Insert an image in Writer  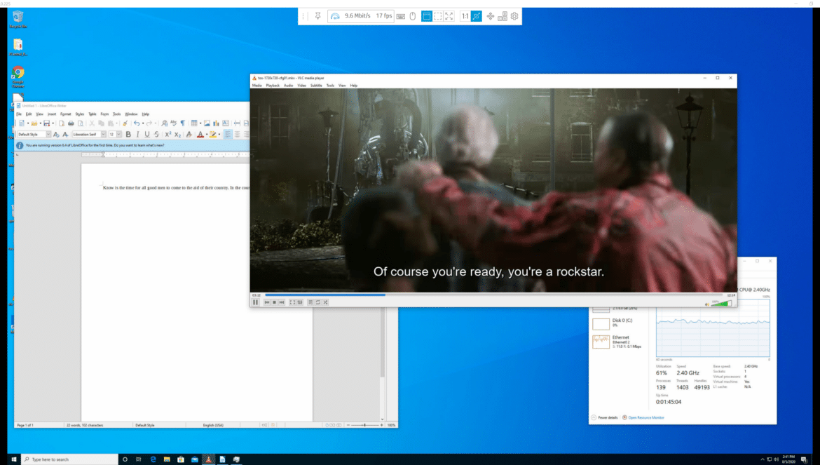tap(207, 123)
